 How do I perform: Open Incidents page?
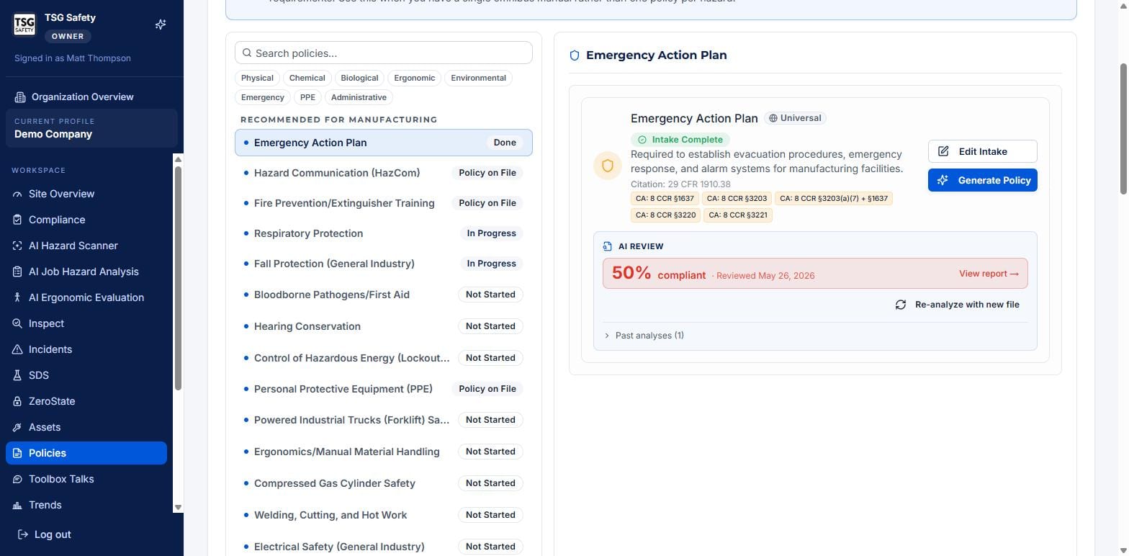click(86, 349)
